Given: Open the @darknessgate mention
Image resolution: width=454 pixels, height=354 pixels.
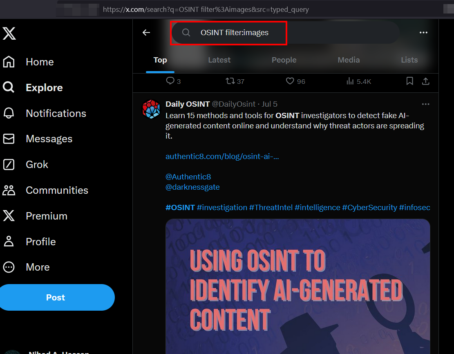Looking at the screenshot, I should point(192,187).
